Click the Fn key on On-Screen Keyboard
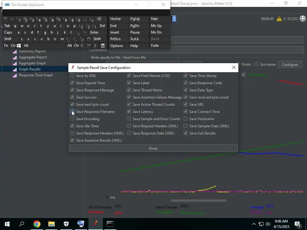The width and height of the screenshot is (307, 230). coord(6,46)
